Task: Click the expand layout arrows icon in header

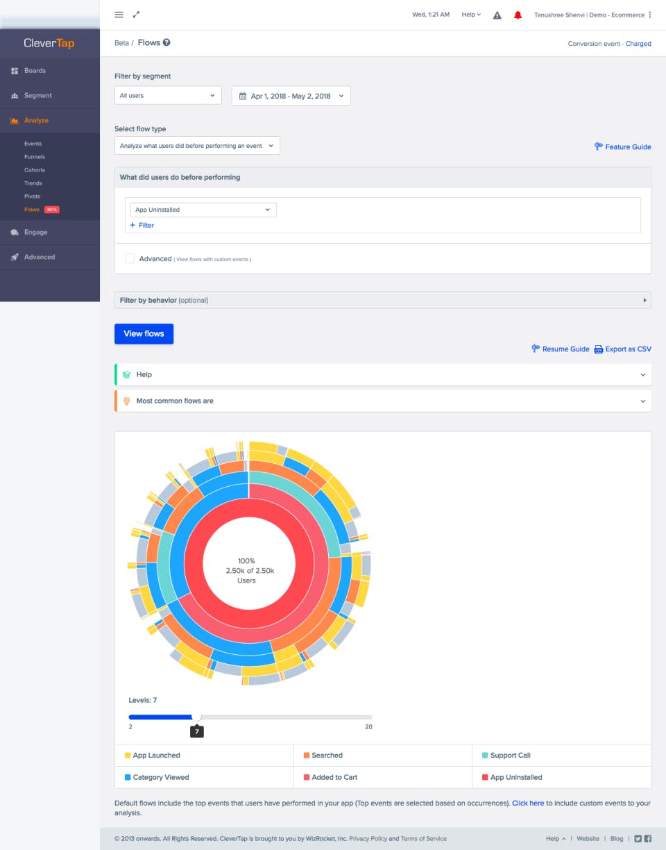Action: click(136, 14)
